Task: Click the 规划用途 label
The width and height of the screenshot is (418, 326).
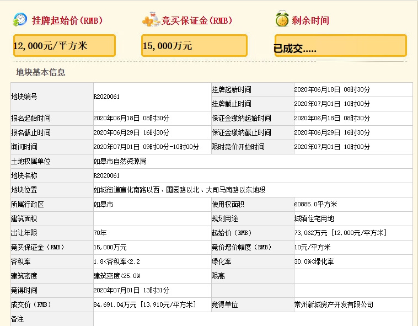Action: 225,219
